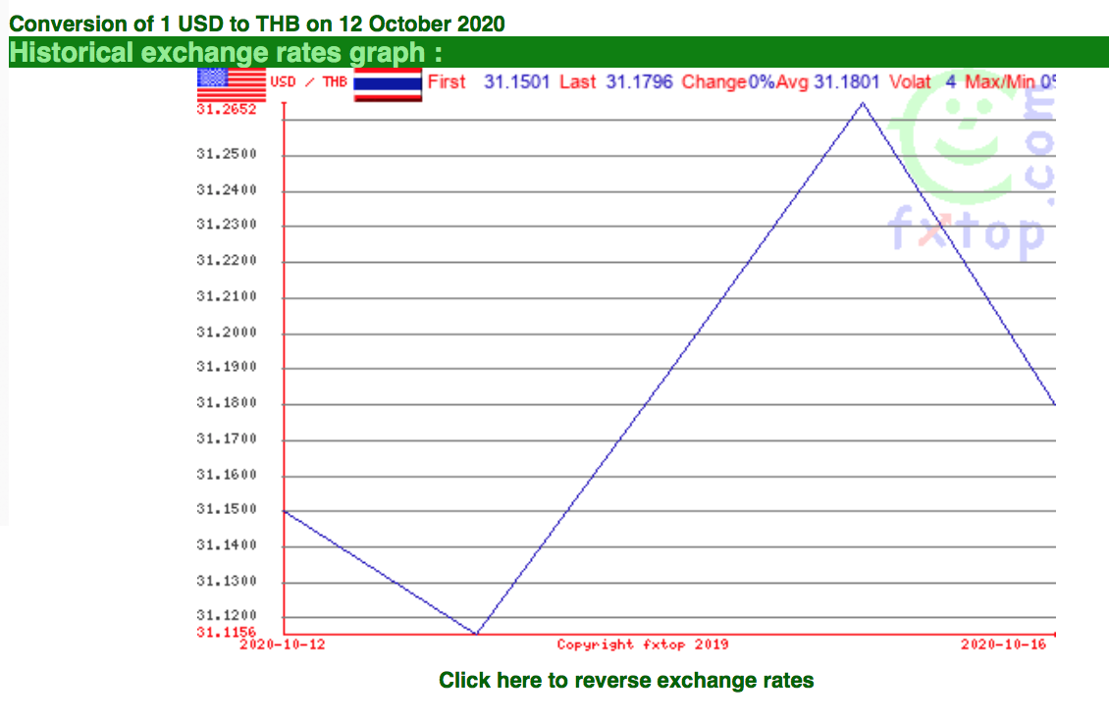Click the 'First' value 31.1501
This screenshot has width=1109, height=721.
click(516, 82)
